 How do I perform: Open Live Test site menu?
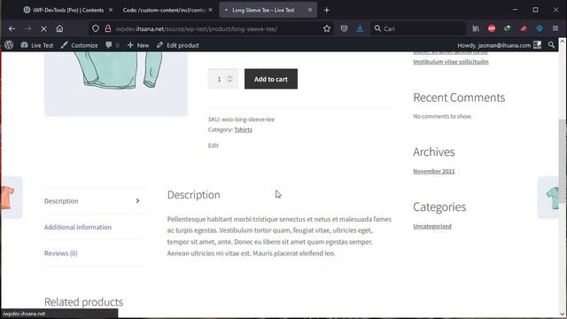coord(37,45)
